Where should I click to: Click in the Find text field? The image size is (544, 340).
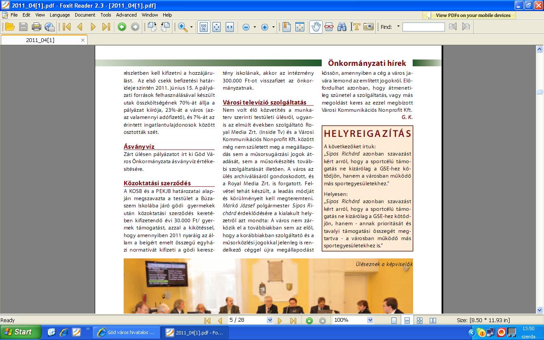[x=423, y=27]
